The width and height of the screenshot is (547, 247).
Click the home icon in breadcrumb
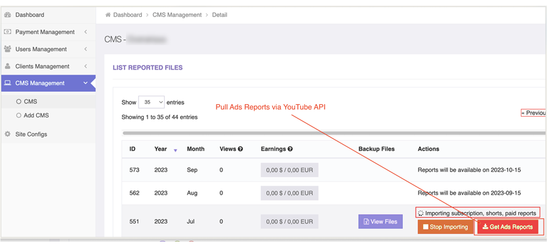point(108,15)
